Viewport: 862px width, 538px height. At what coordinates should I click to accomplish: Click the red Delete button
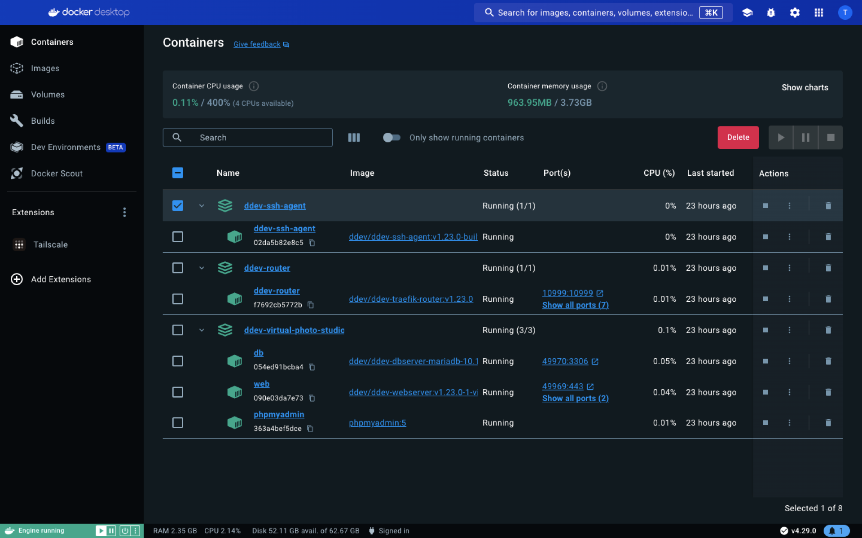(x=738, y=138)
